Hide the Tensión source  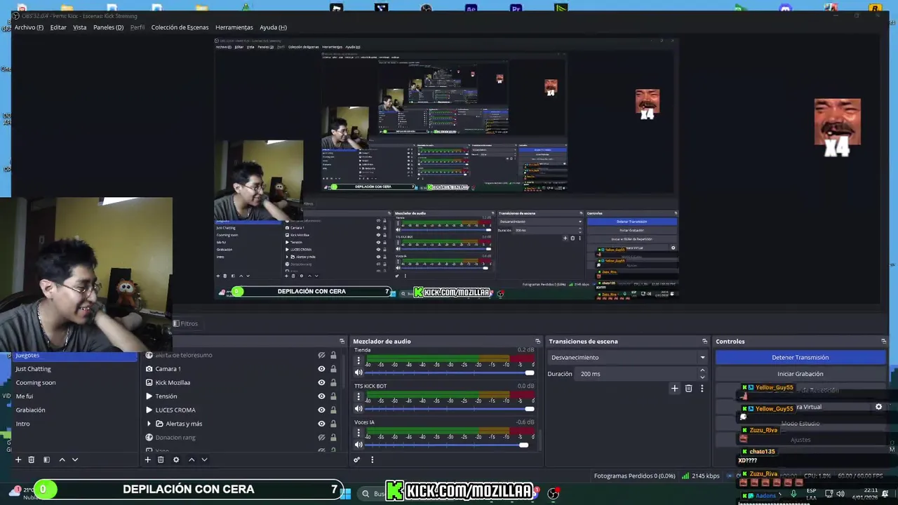pos(321,396)
